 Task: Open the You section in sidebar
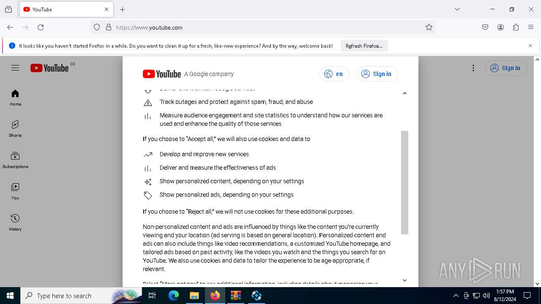click(x=15, y=191)
